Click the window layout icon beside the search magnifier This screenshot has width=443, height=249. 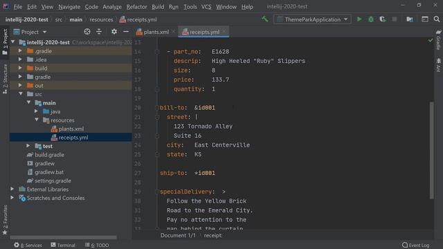425,19
